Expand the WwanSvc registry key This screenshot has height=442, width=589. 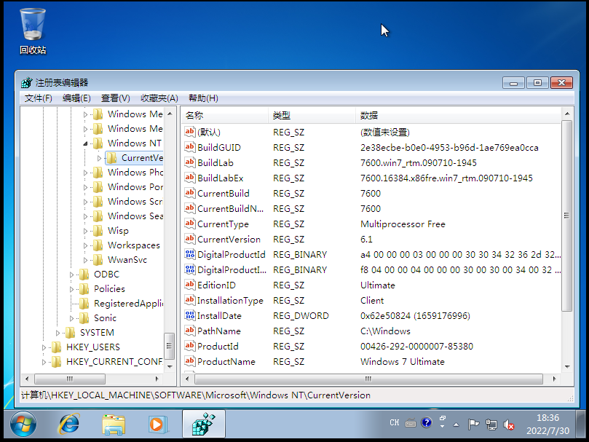(86, 260)
